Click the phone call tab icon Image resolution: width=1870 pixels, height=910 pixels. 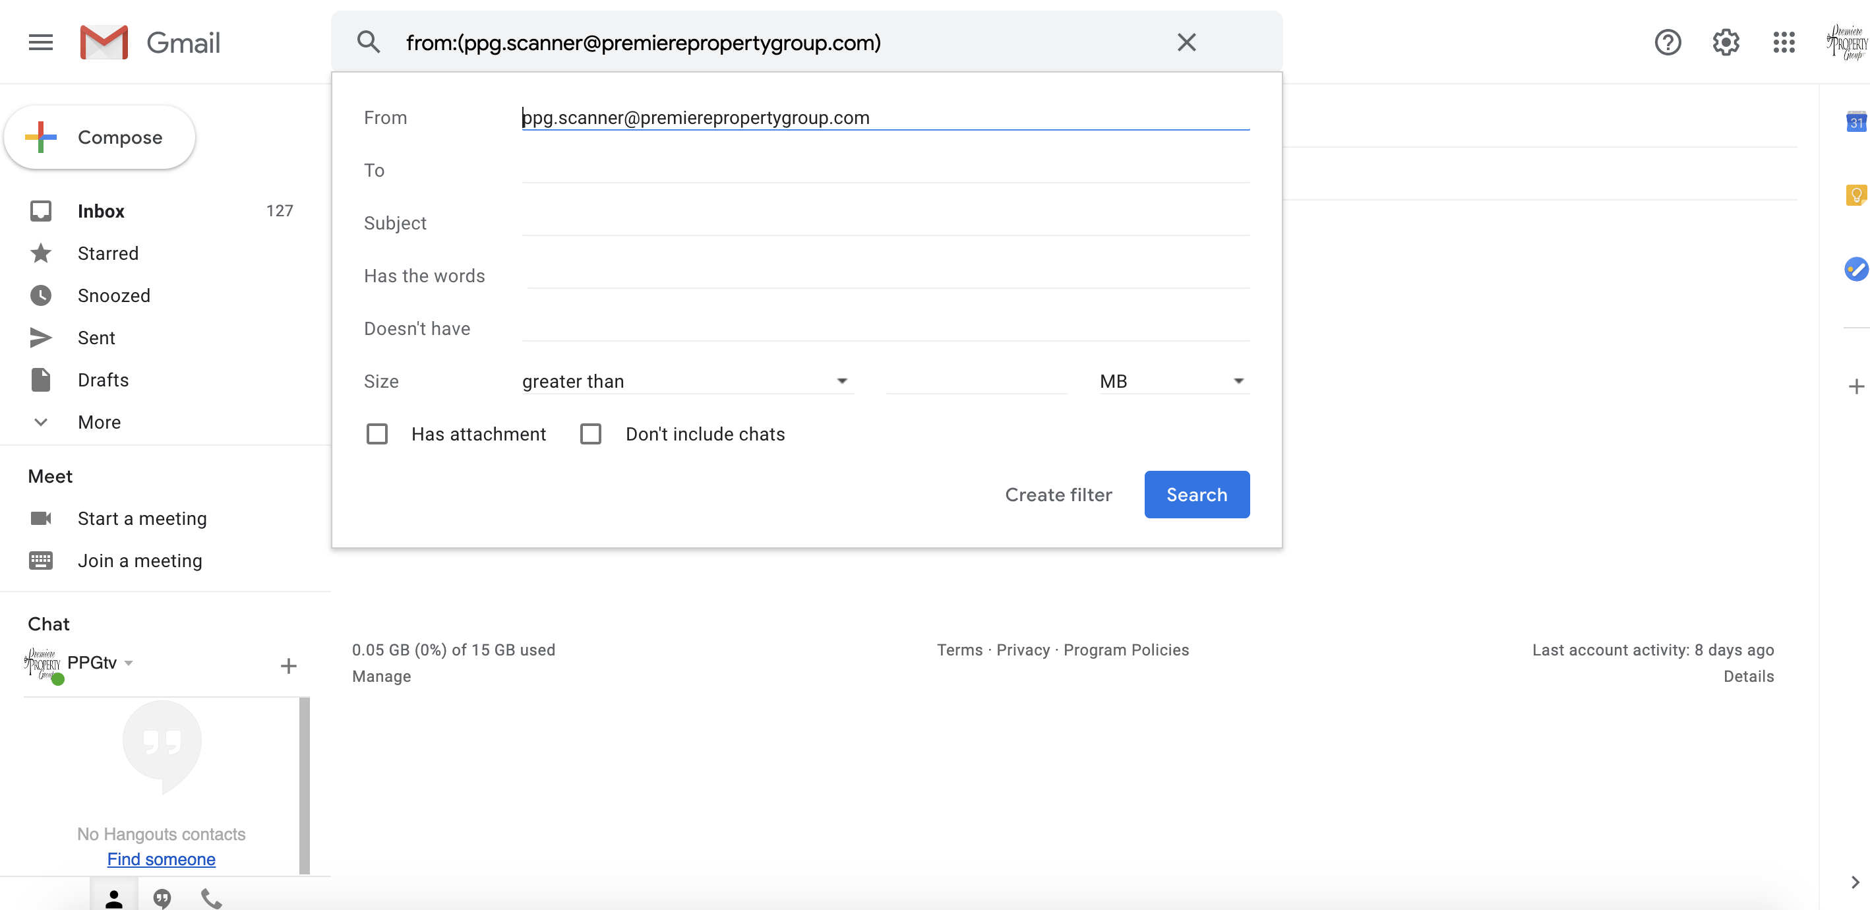[x=211, y=898]
